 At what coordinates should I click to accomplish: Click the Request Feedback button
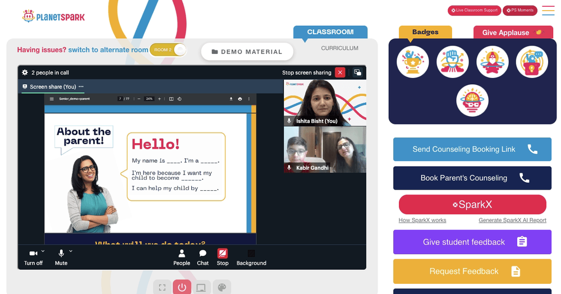[472, 272]
